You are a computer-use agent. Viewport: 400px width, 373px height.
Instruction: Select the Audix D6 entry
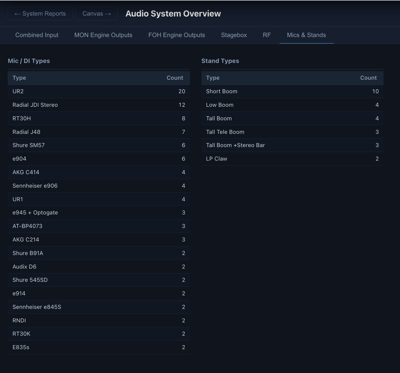[x=99, y=267]
